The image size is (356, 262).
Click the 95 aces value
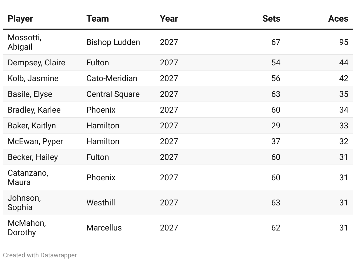pyautogui.click(x=343, y=42)
